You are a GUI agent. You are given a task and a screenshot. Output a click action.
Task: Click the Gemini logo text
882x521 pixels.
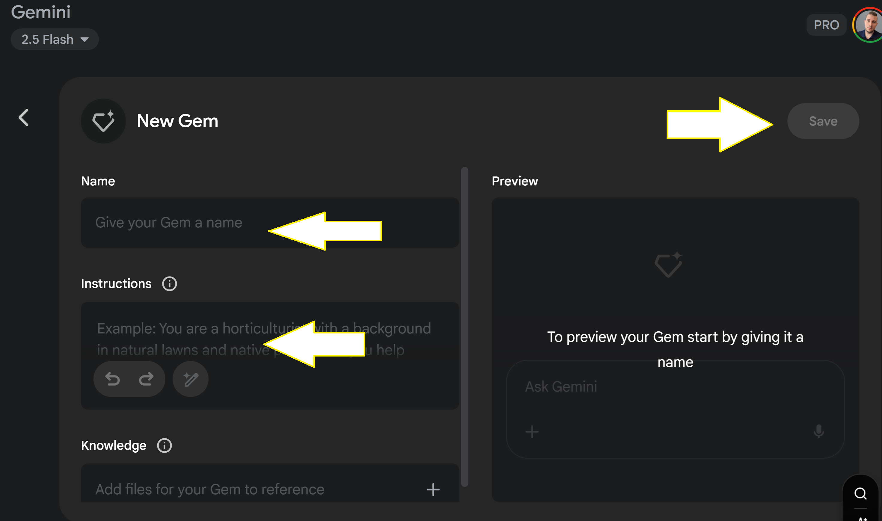[x=41, y=12]
